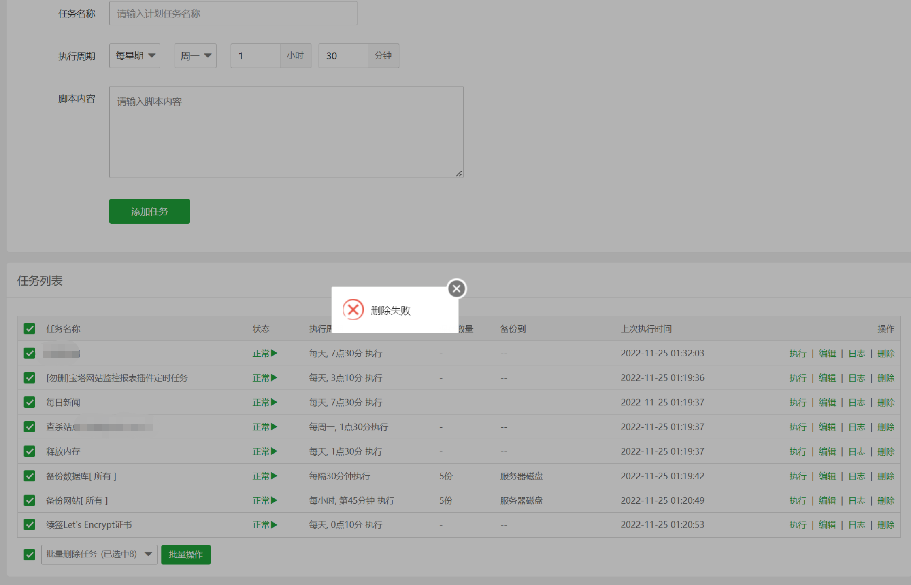Open 日志 for 续签Let's Encrypt证书 task
The image size is (911, 585).
[x=856, y=525]
